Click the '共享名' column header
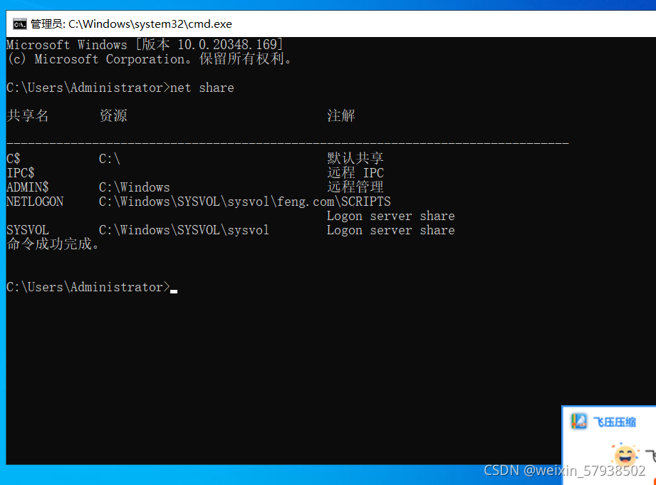The image size is (656, 485). [x=28, y=115]
